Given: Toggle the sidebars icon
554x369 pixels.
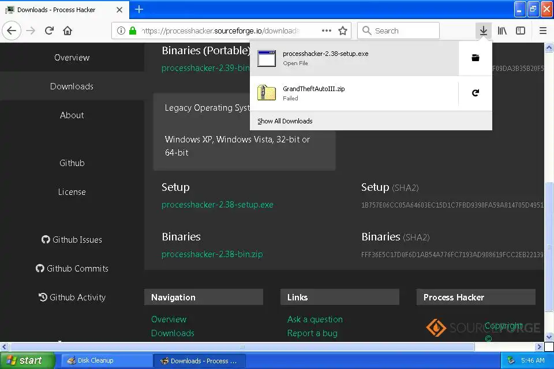Looking at the screenshot, I should pos(521,31).
